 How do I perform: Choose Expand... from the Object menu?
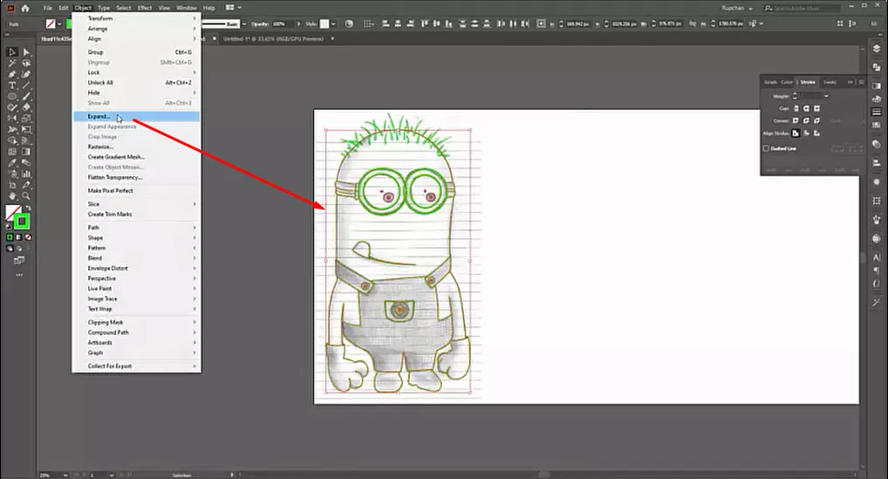point(136,117)
